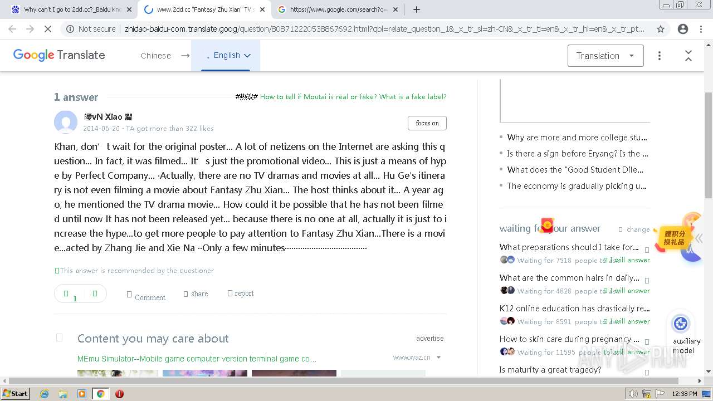
Task: Click I will answer for 8591 waiting question
Action: (x=628, y=321)
